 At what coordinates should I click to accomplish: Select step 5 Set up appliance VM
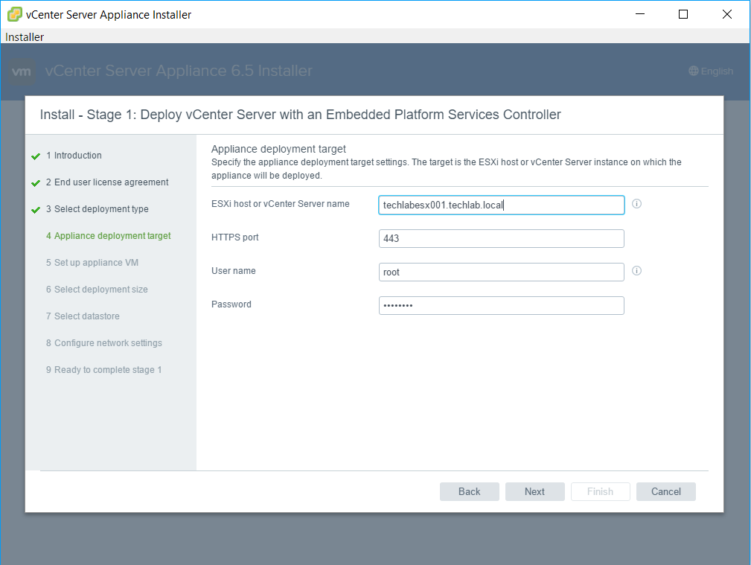92,263
